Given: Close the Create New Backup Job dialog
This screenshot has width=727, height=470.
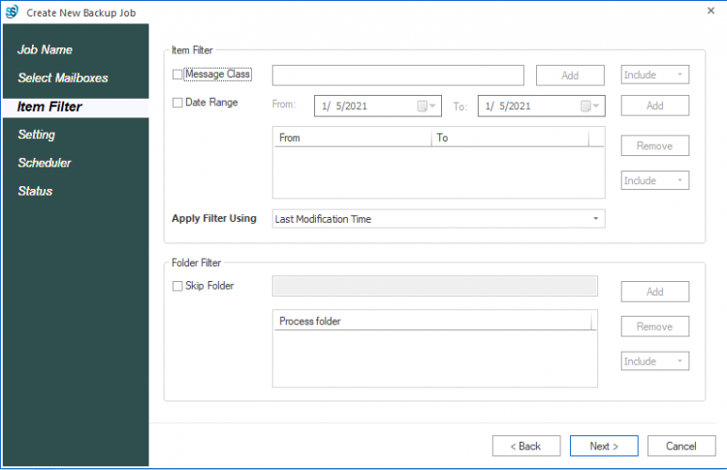Looking at the screenshot, I should coord(711,11).
